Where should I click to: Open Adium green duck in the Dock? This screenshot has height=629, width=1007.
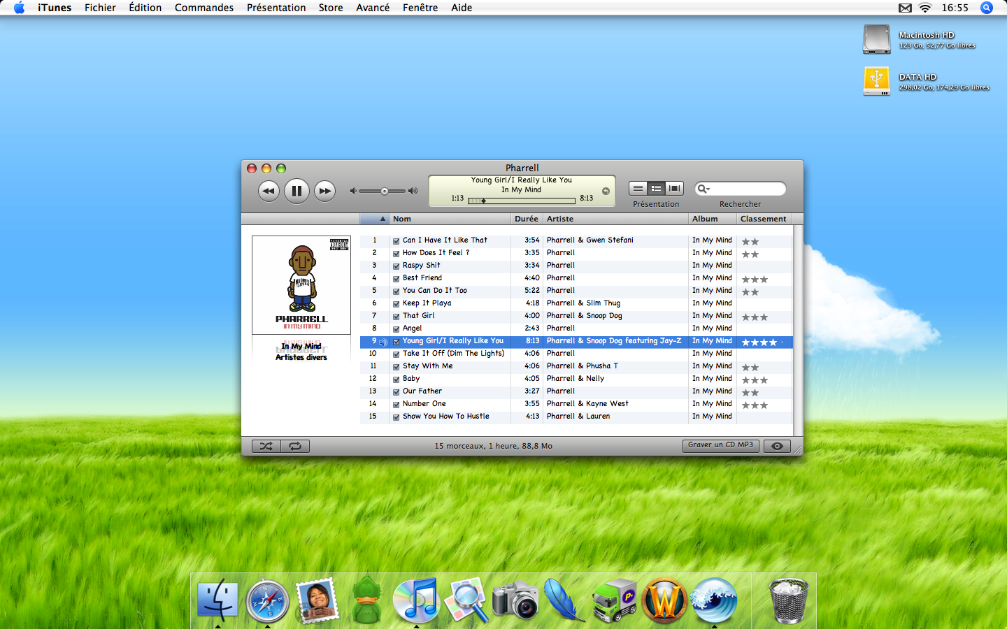pos(366,600)
